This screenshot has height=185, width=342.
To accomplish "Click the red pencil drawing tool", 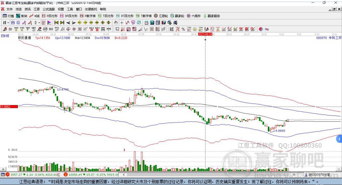I will tap(5, 29).
